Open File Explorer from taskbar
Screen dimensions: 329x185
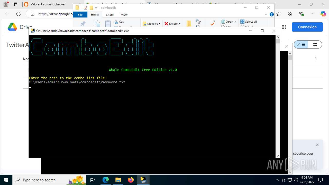(x=118, y=180)
